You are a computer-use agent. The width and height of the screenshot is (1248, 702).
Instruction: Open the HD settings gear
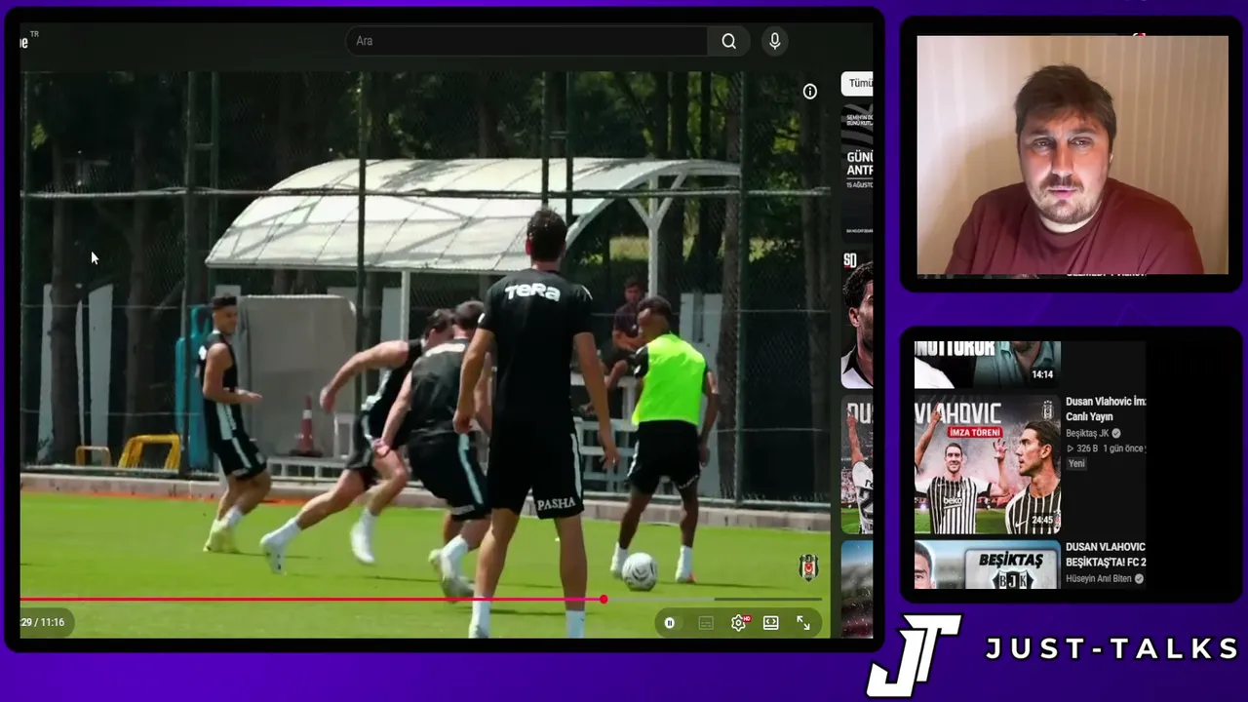coord(739,623)
